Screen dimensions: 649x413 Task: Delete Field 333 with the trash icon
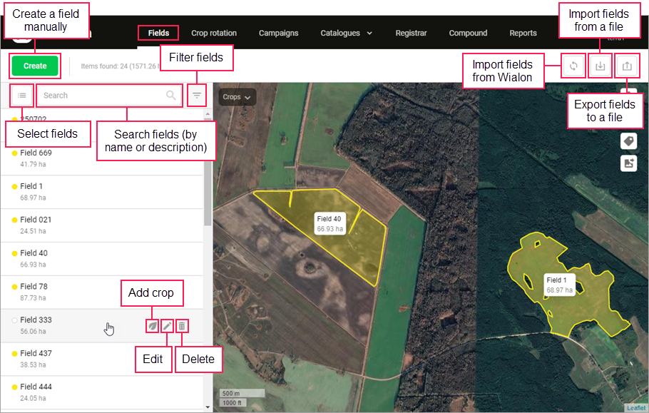tap(183, 326)
